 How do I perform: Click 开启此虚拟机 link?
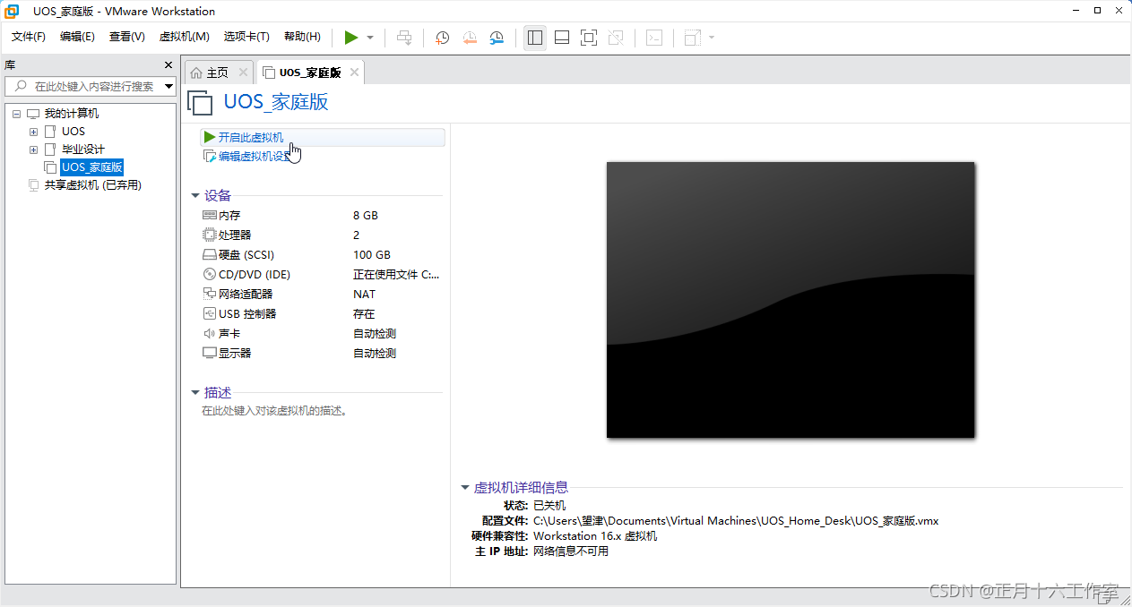click(x=250, y=137)
